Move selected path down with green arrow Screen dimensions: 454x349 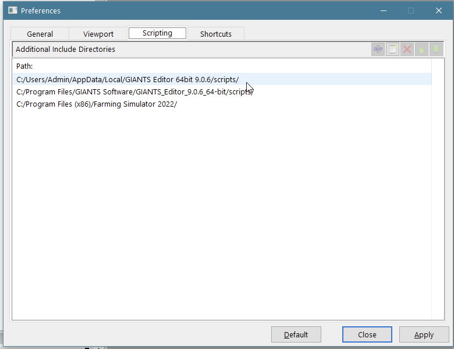(x=435, y=50)
